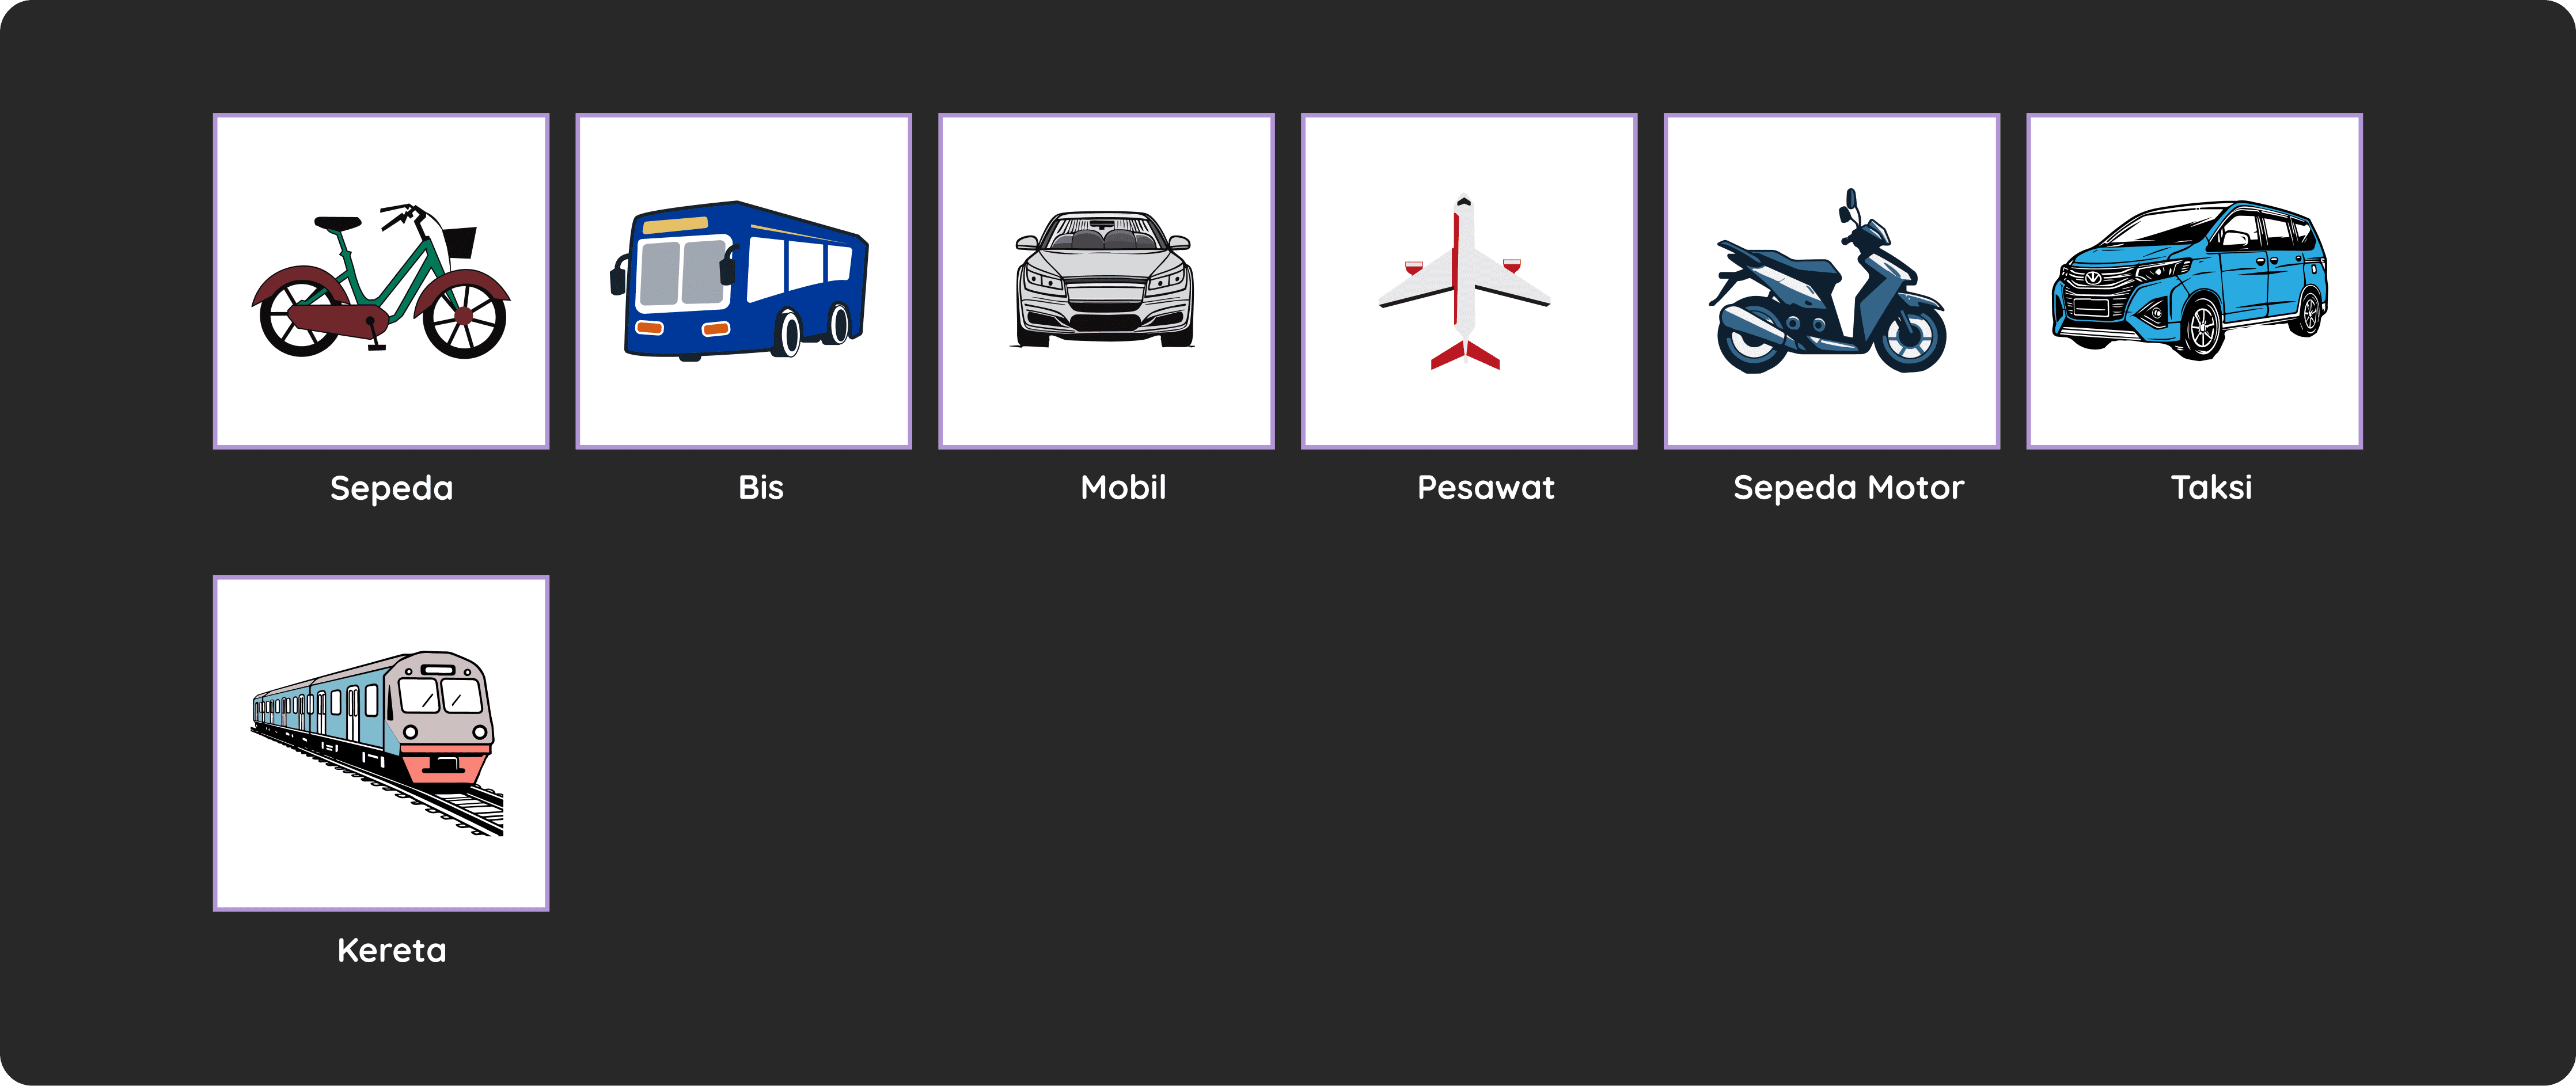Image resolution: width=2576 pixels, height=1086 pixels.
Task: Click the Sepeda Motor label
Action: pyautogui.click(x=1849, y=488)
